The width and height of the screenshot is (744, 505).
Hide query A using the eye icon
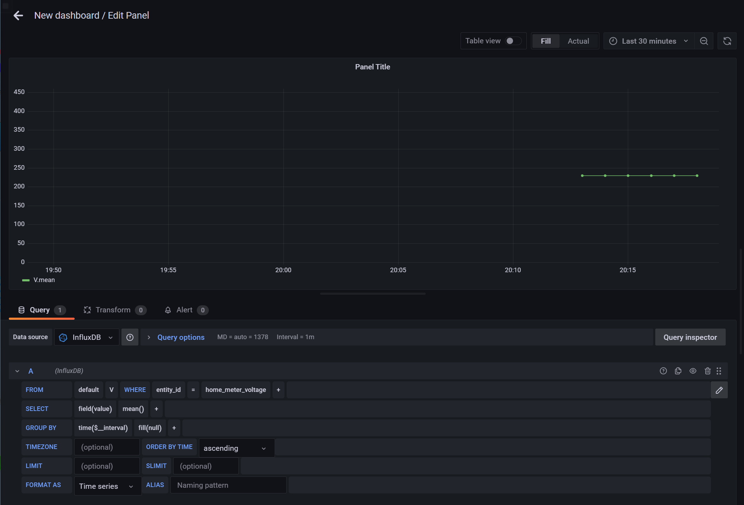point(693,371)
